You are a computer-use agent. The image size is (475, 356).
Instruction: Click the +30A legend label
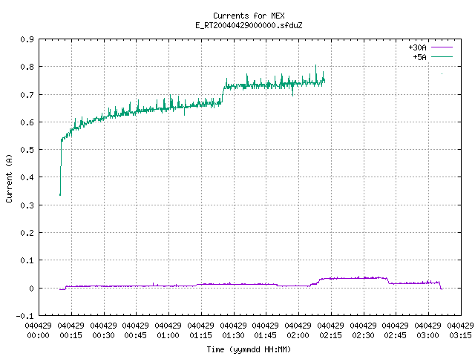pyautogui.click(x=417, y=47)
